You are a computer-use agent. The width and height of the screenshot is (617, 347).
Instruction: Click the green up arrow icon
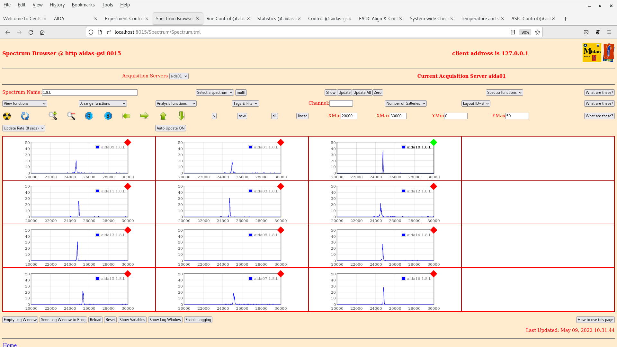click(x=163, y=116)
